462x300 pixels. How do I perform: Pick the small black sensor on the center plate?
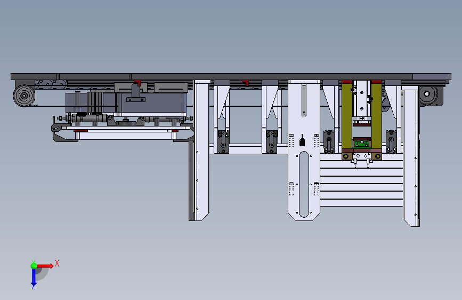[302, 142]
